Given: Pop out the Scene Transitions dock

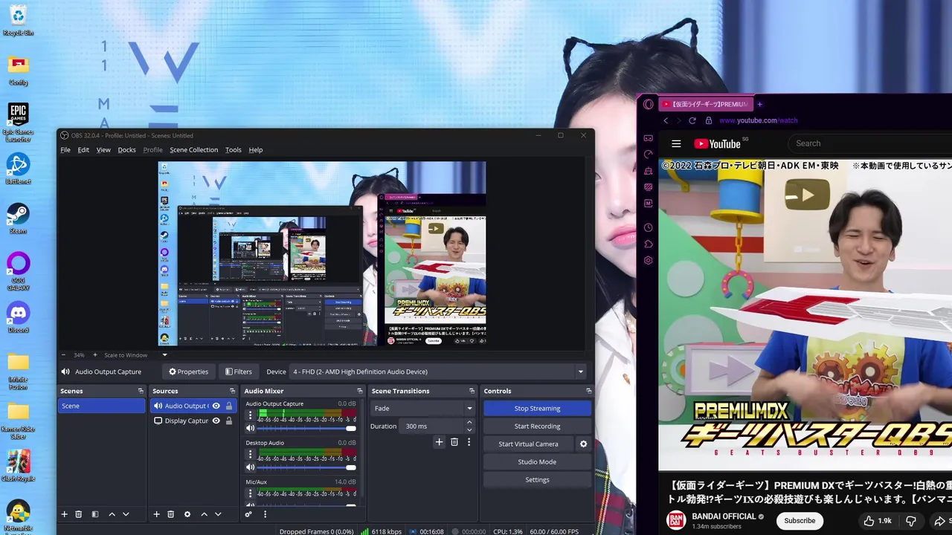Looking at the screenshot, I should (x=472, y=391).
